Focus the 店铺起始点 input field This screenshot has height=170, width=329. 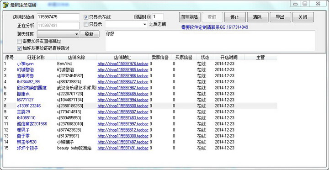tap(58, 17)
